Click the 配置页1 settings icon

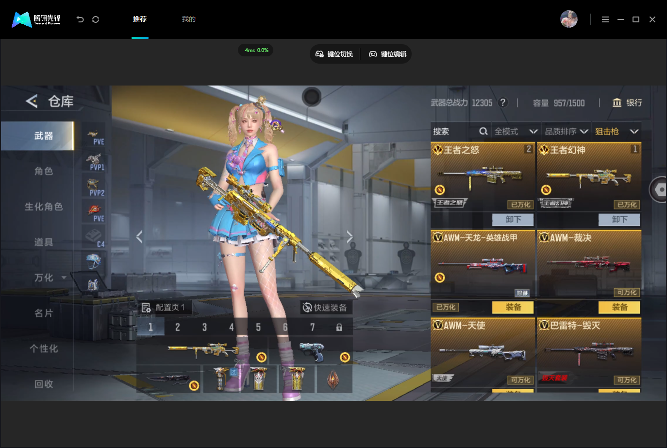146,308
